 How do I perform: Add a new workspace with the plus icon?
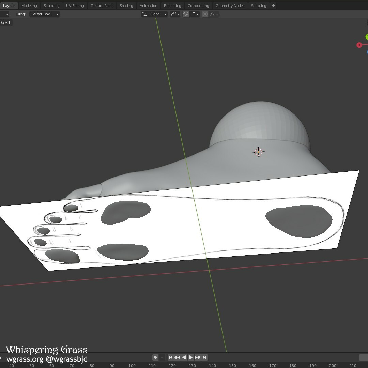point(273,6)
